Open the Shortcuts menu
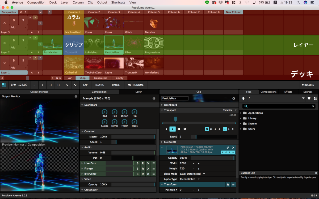This screenshot has height=199, width=319. tap(118, 2)
